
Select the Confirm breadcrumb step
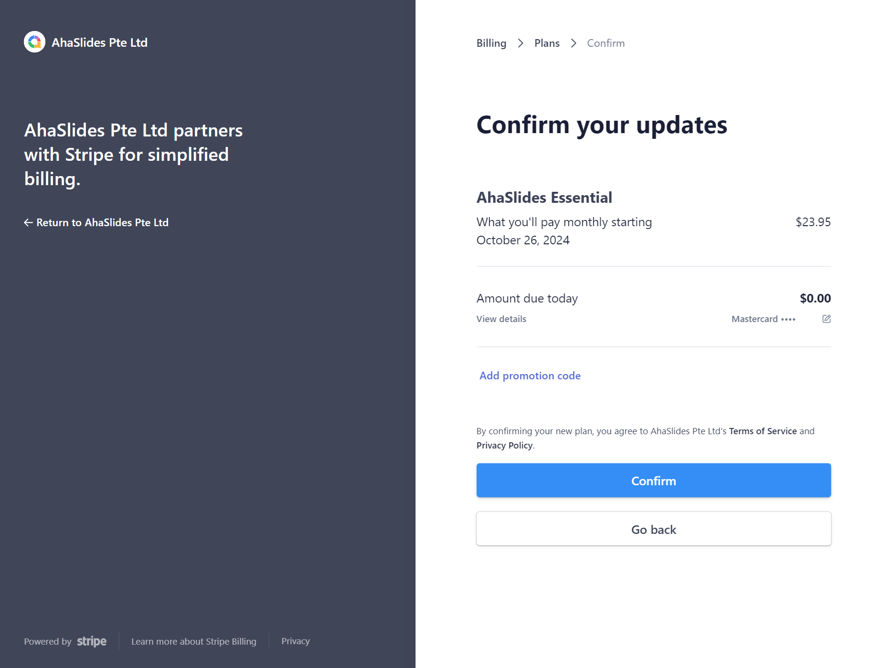coord(606,43)
